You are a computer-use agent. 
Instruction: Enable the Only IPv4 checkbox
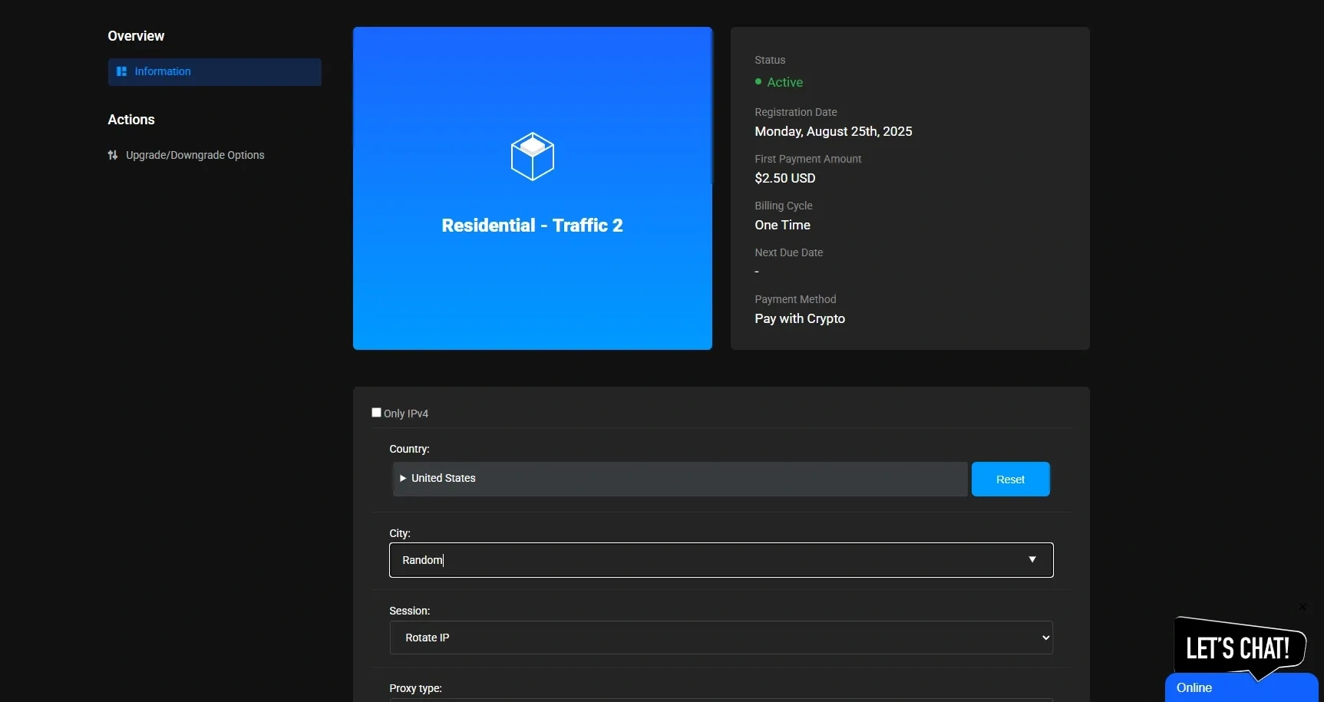(376, 413)
